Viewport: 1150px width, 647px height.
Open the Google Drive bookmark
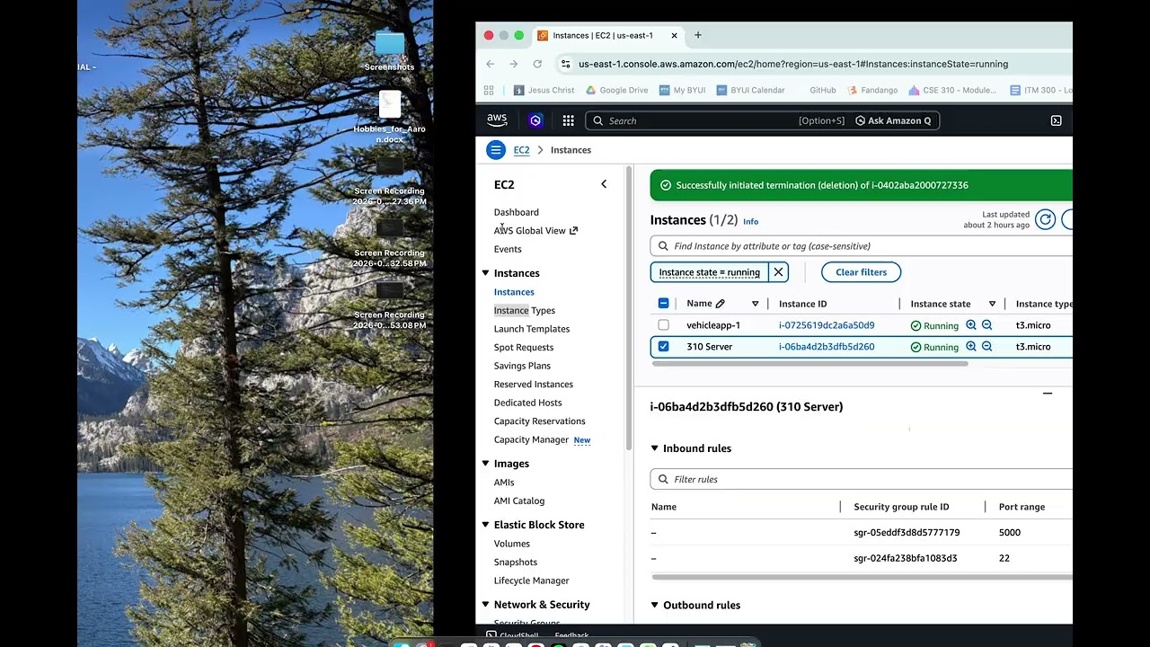point(616,90)
